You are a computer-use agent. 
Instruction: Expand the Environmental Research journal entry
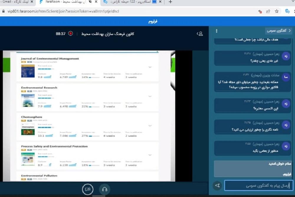[x=150, y=96]
